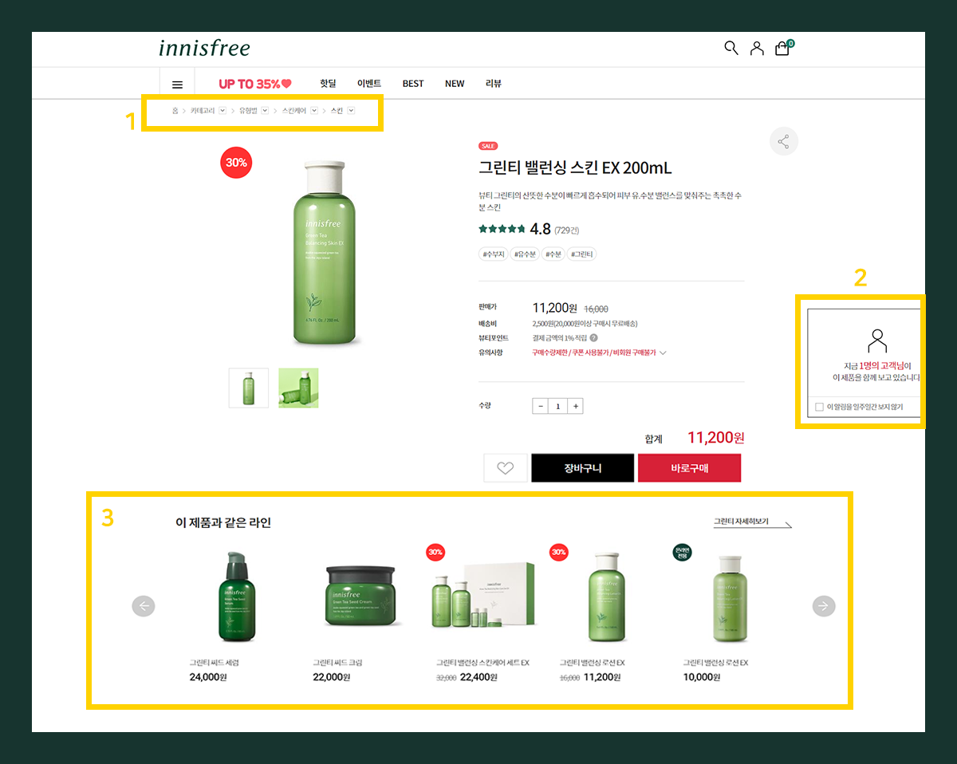Click the 장바구니 add to cart button
The width and height of the screenshot is (957, 764).
tap(583, 468)
